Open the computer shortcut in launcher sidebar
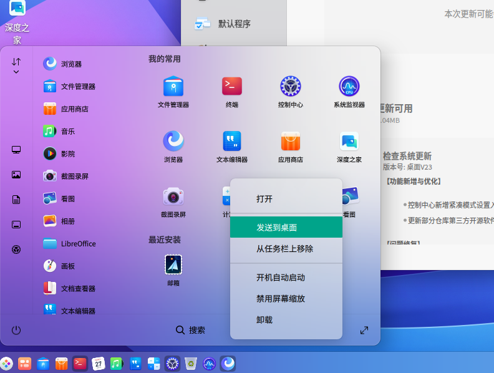Image resolution: width=494 pixels, height=373 pixels. point(16,150)
